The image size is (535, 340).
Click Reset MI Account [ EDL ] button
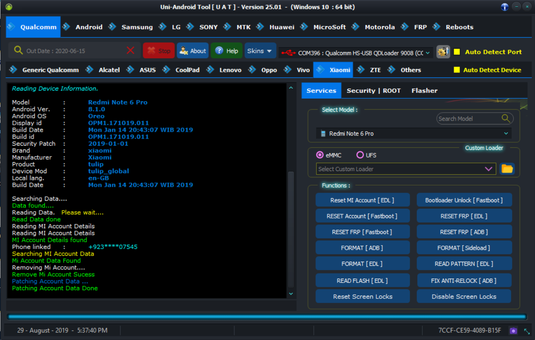362,200
